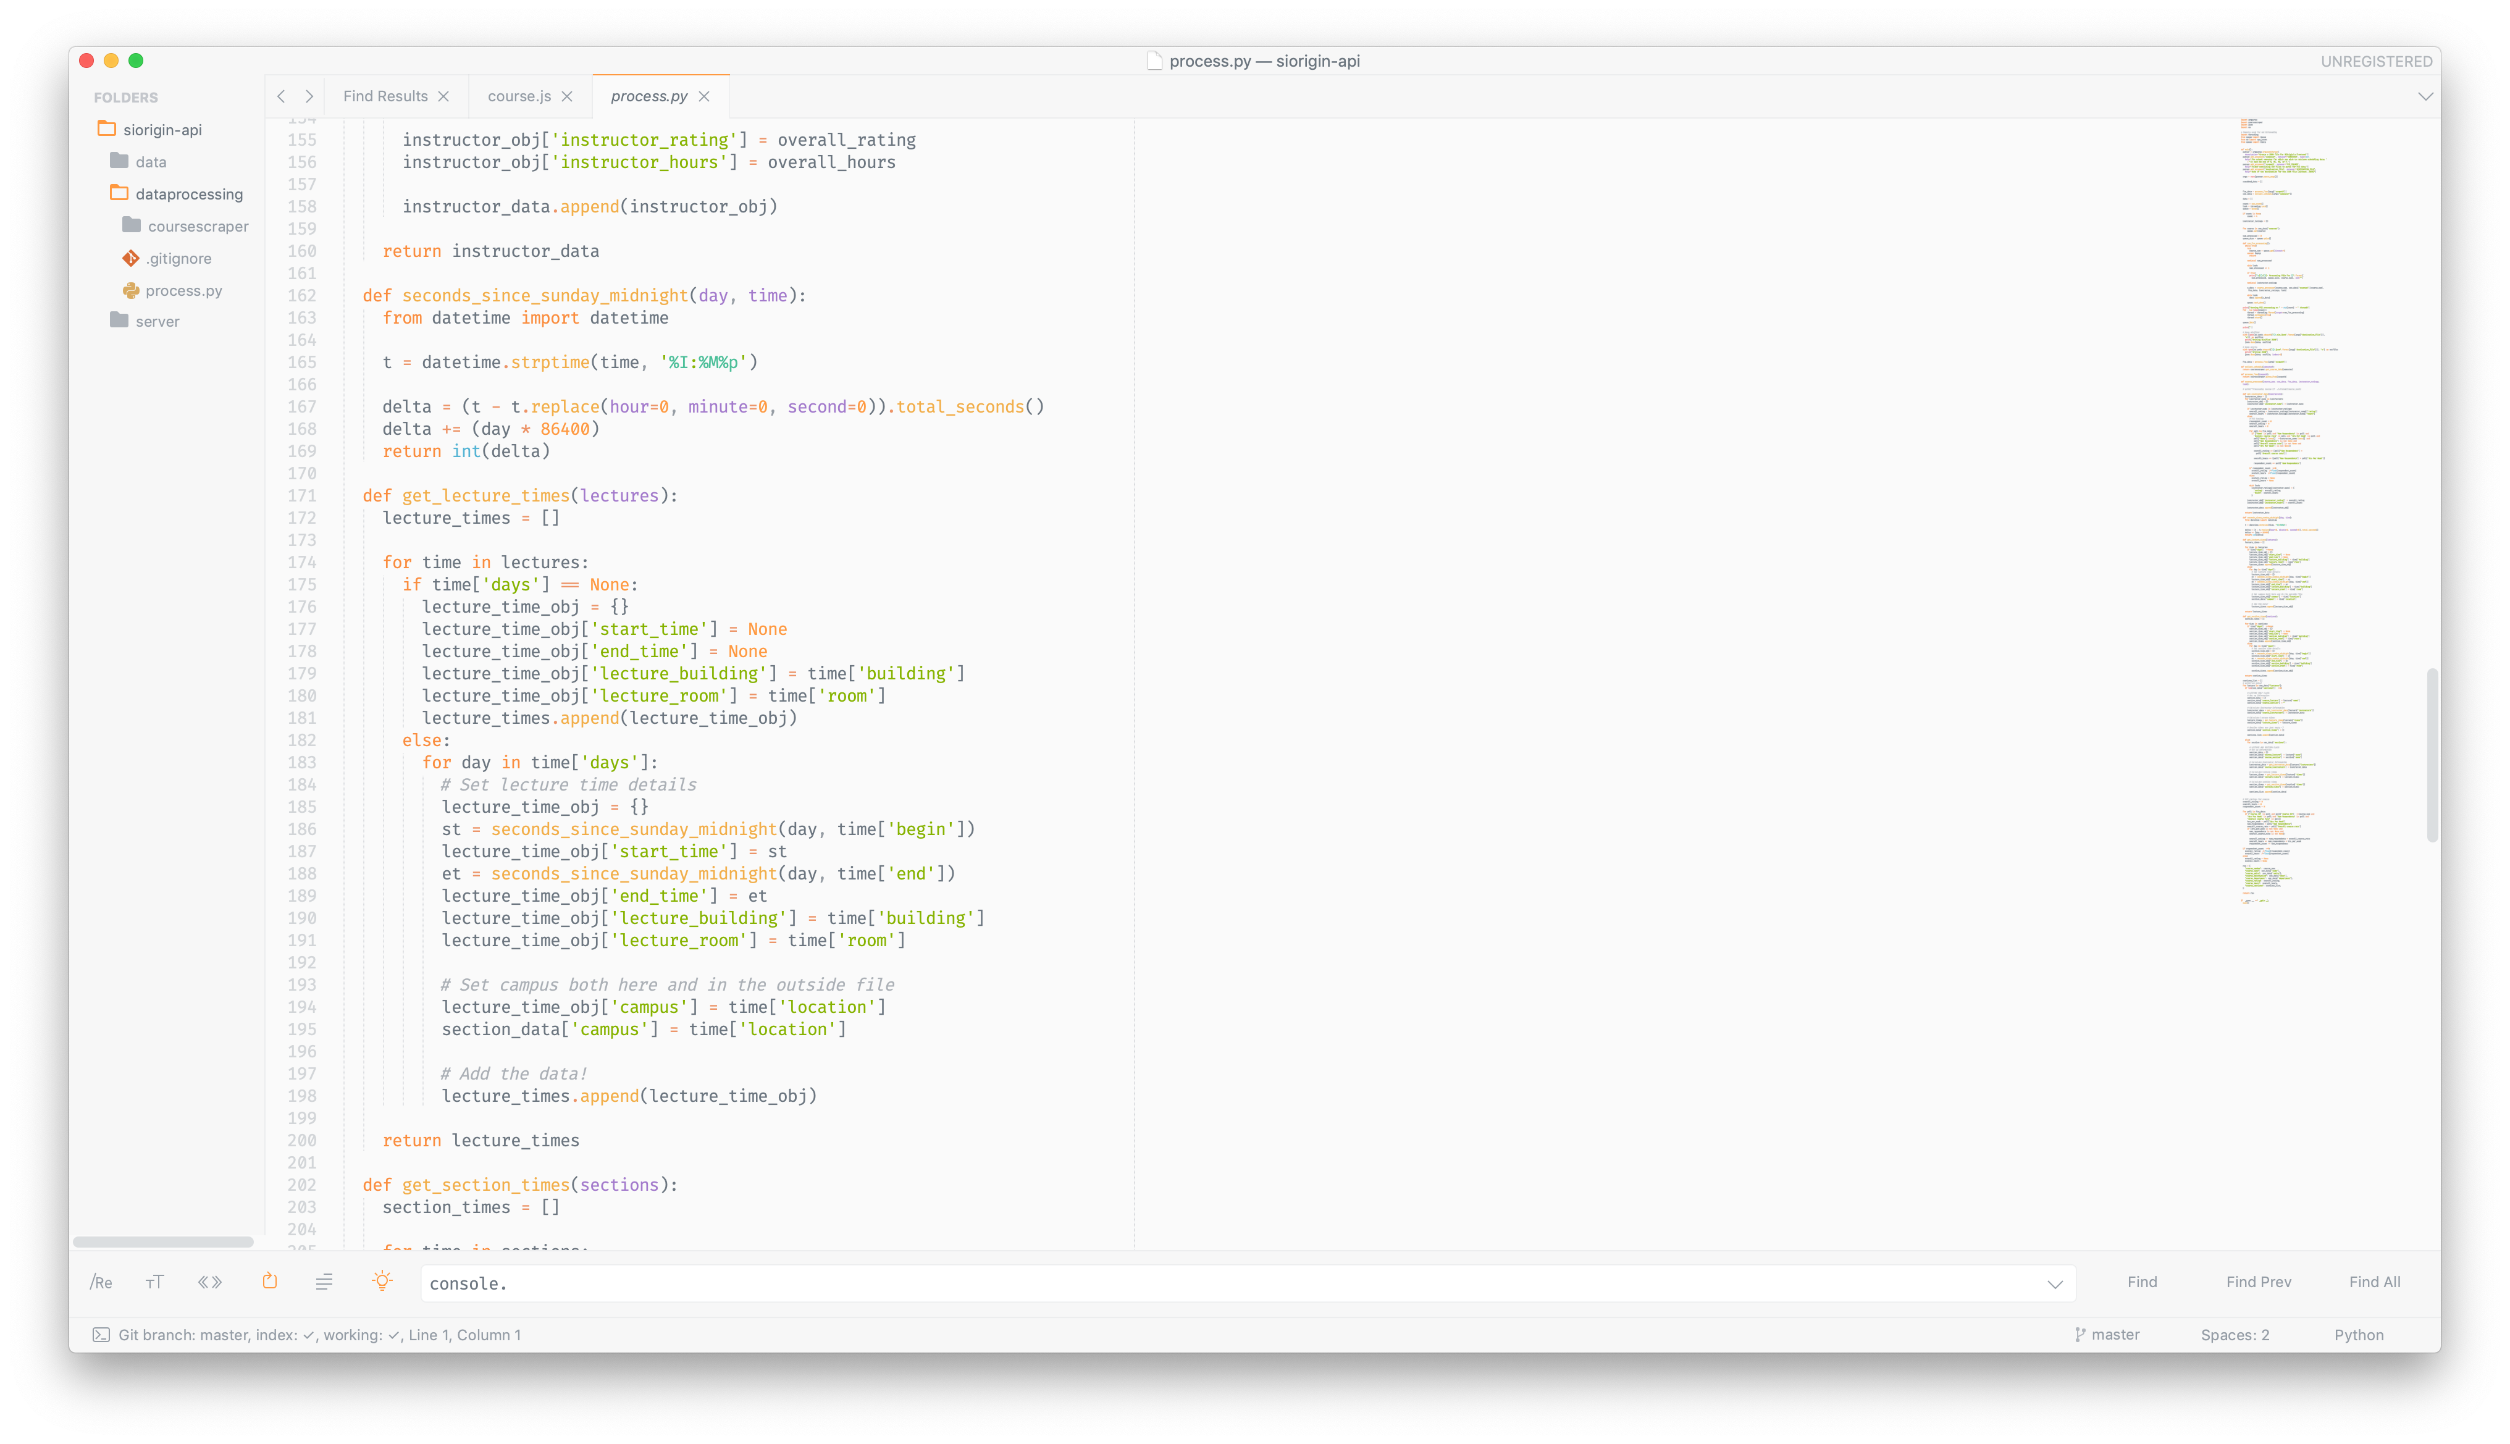The height and width of the screenshot is (1444, 2510).
Task: Toggle highlight matches lightbulb icon
Action: coord(382,1282)
